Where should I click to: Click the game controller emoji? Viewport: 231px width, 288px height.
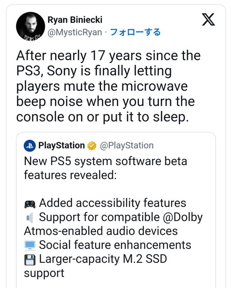pyautogui.click(x=30, y=204)
